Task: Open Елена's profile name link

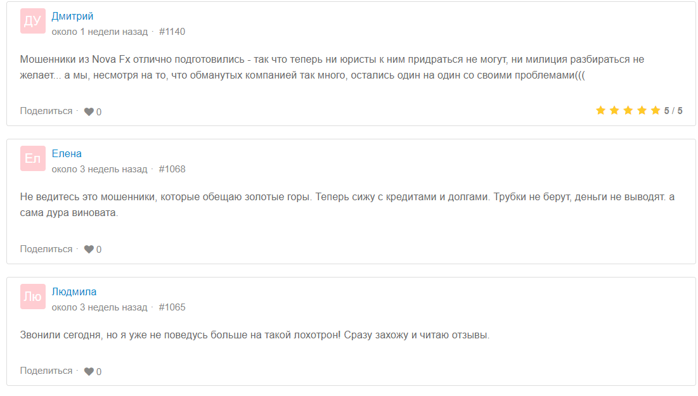Action: point(67,153)
